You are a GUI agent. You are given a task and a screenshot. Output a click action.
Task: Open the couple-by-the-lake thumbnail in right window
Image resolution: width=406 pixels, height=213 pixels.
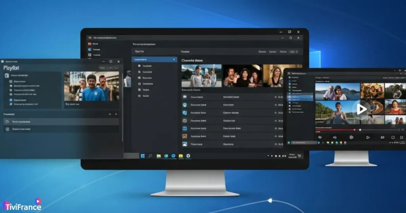337,91
